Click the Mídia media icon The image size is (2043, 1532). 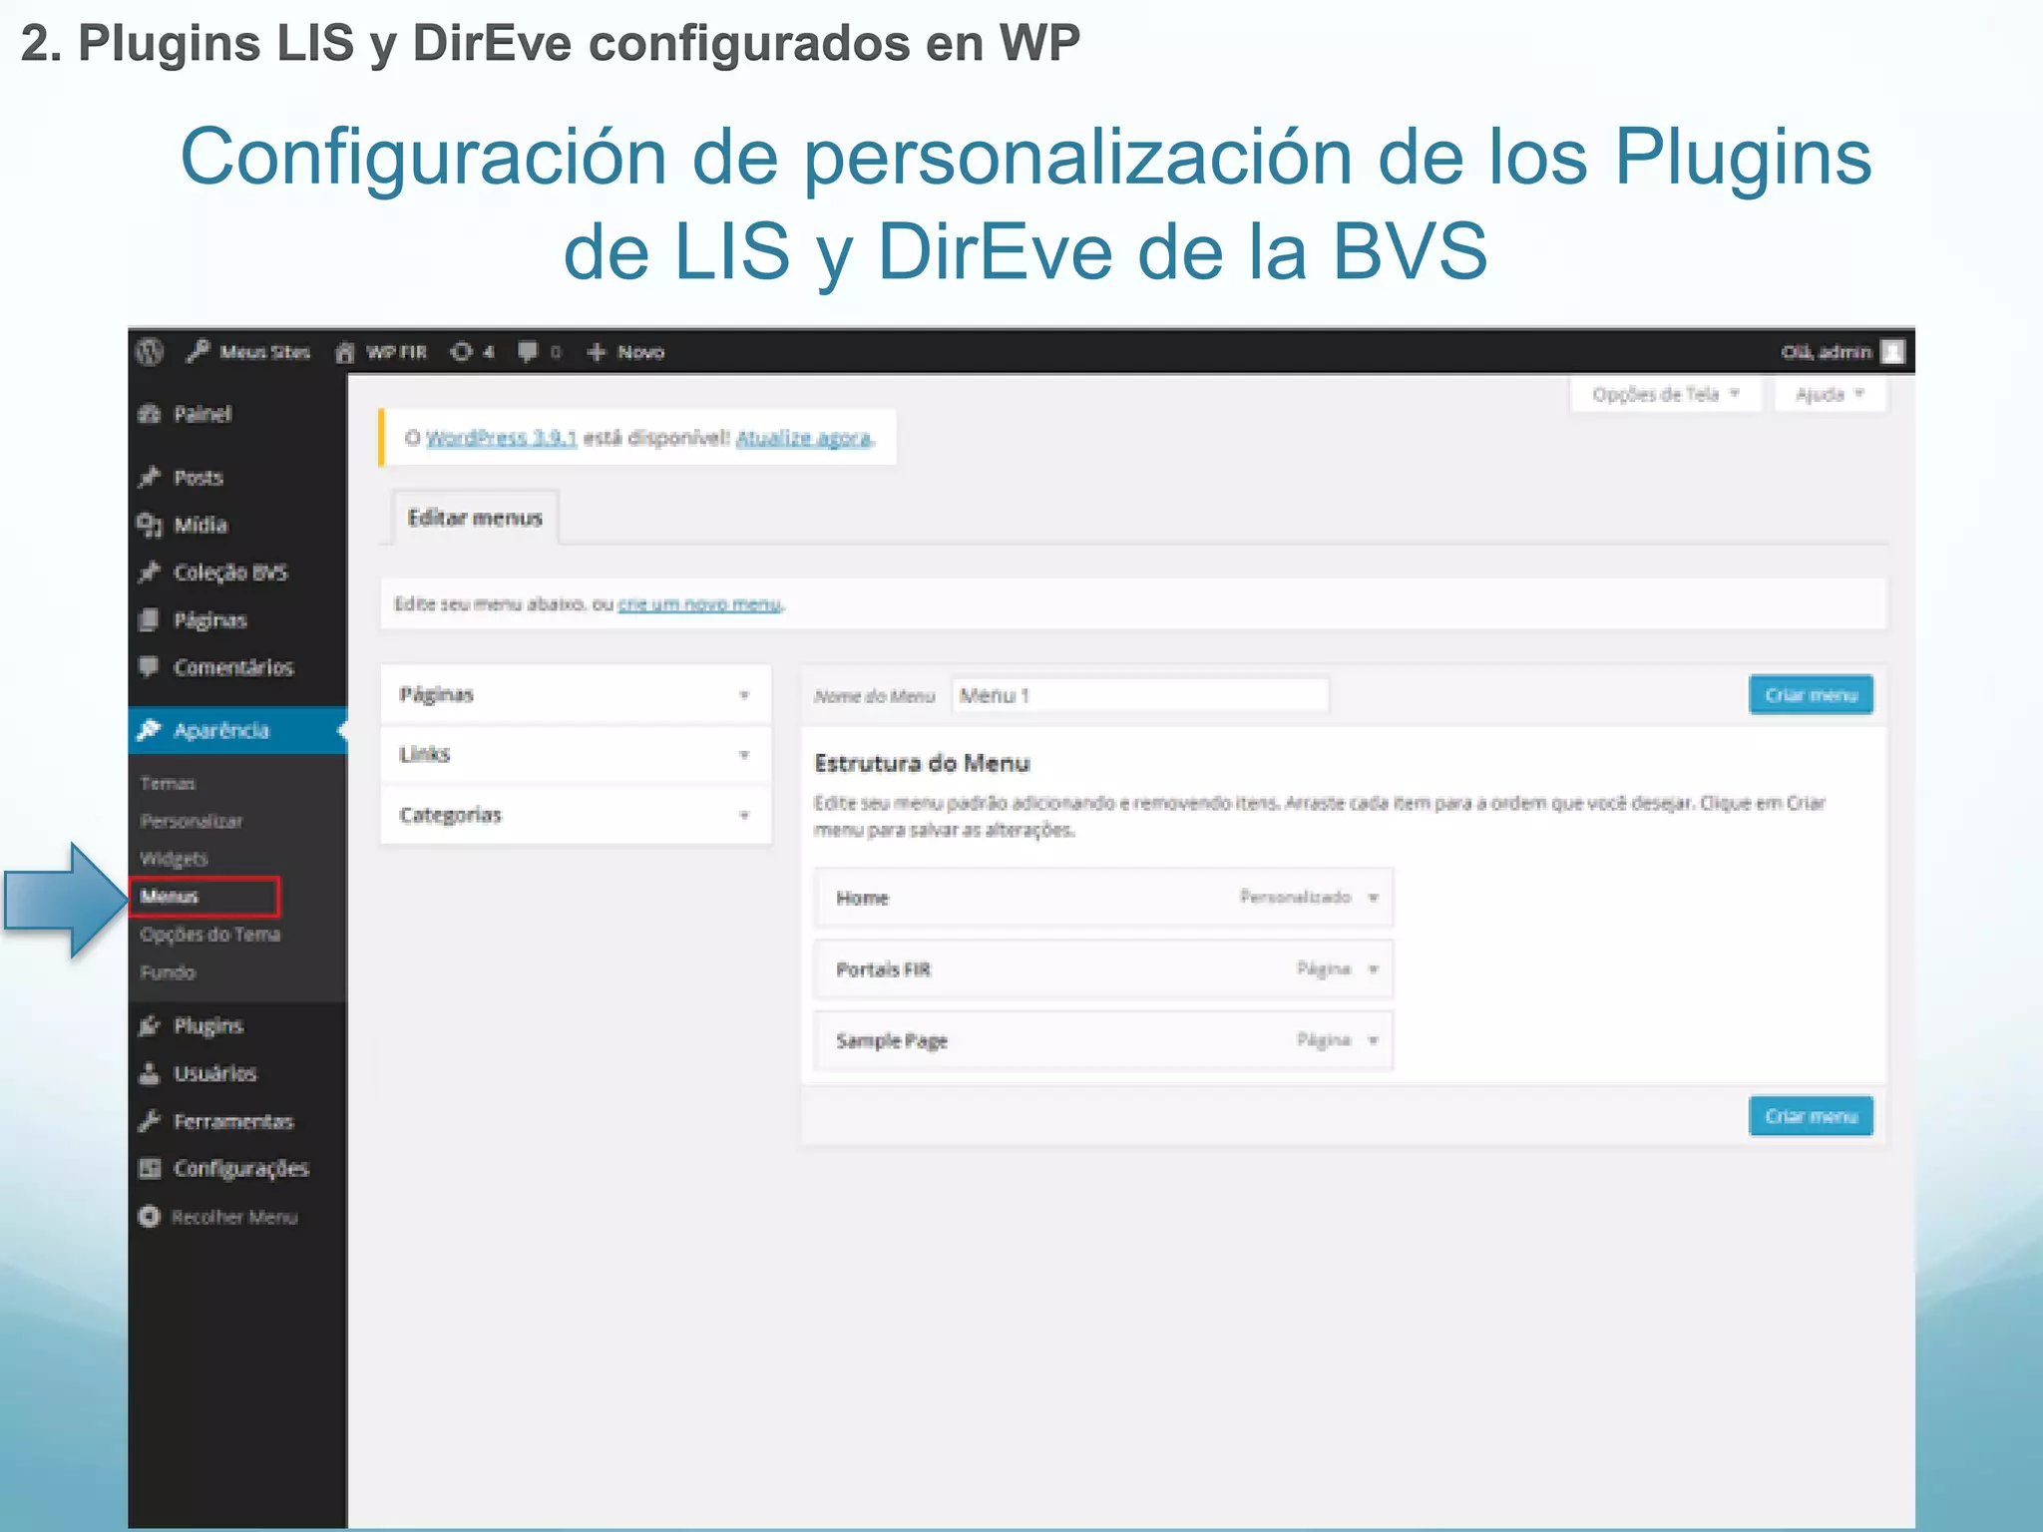150,525
